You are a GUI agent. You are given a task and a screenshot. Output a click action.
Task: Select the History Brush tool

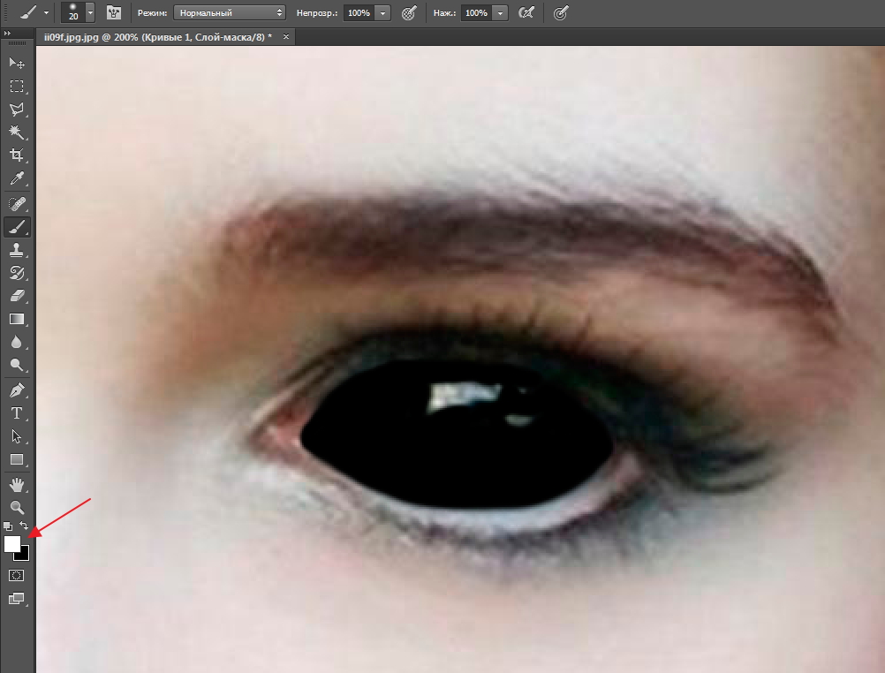[17, 273]
